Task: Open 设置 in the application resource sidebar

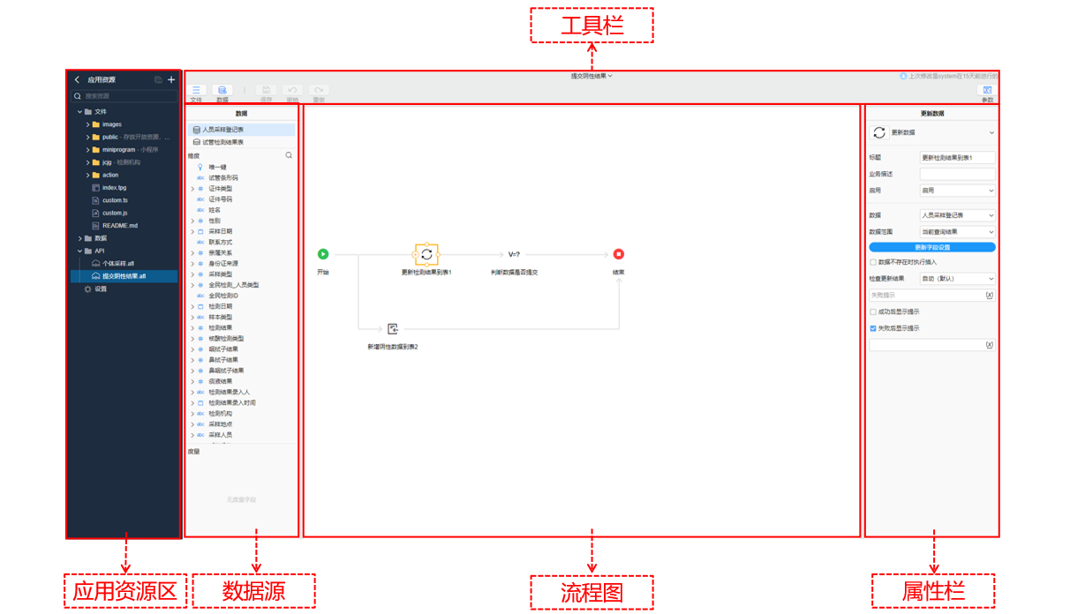Action: (97, 287)
